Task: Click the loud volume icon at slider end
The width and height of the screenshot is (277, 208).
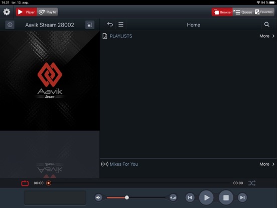Action: click(173, 197)
